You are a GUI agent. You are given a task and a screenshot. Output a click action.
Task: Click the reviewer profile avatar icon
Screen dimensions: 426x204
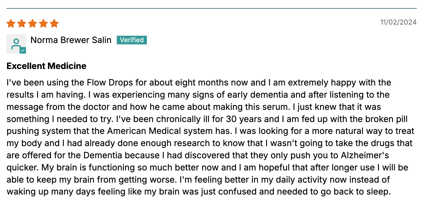pyautogui.click(x=16, y=44)
